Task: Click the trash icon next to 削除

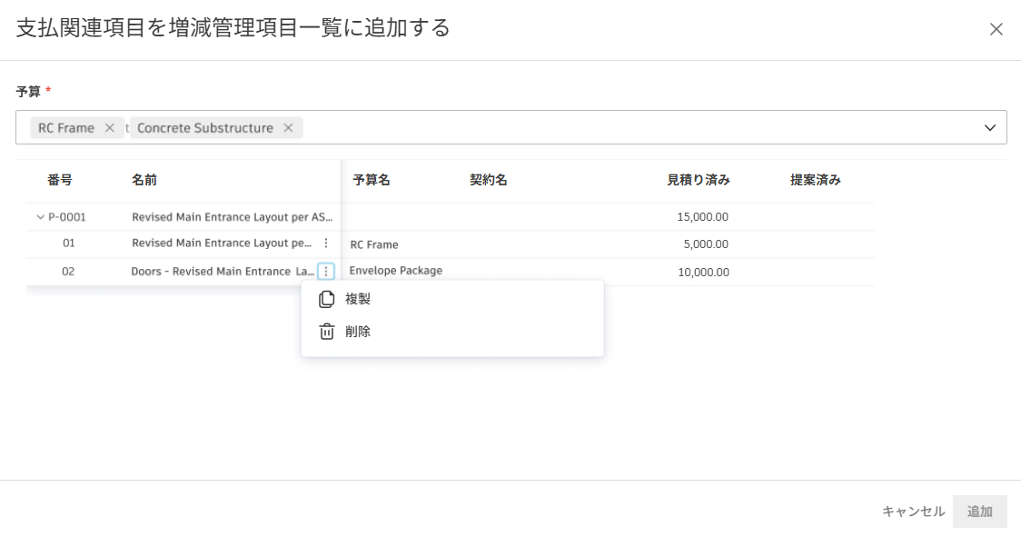Action: (x=325, y=330)
